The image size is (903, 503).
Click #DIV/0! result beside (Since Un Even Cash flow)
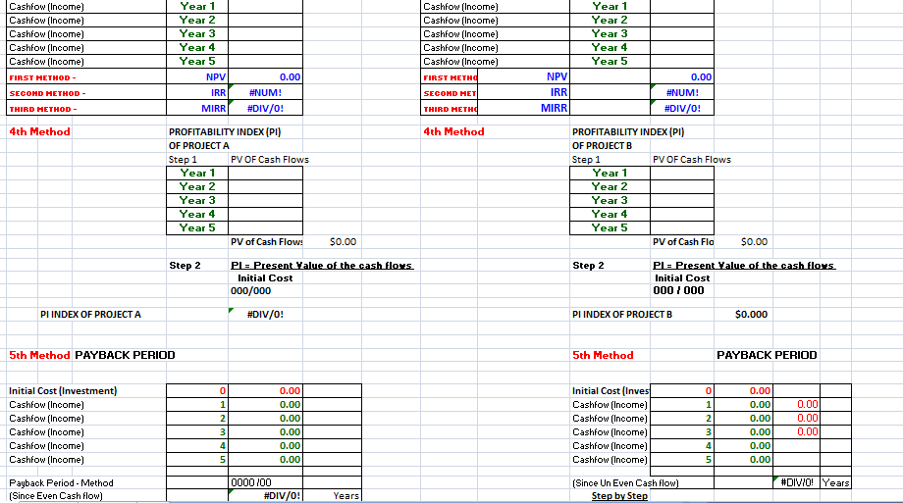coord(797,482)
